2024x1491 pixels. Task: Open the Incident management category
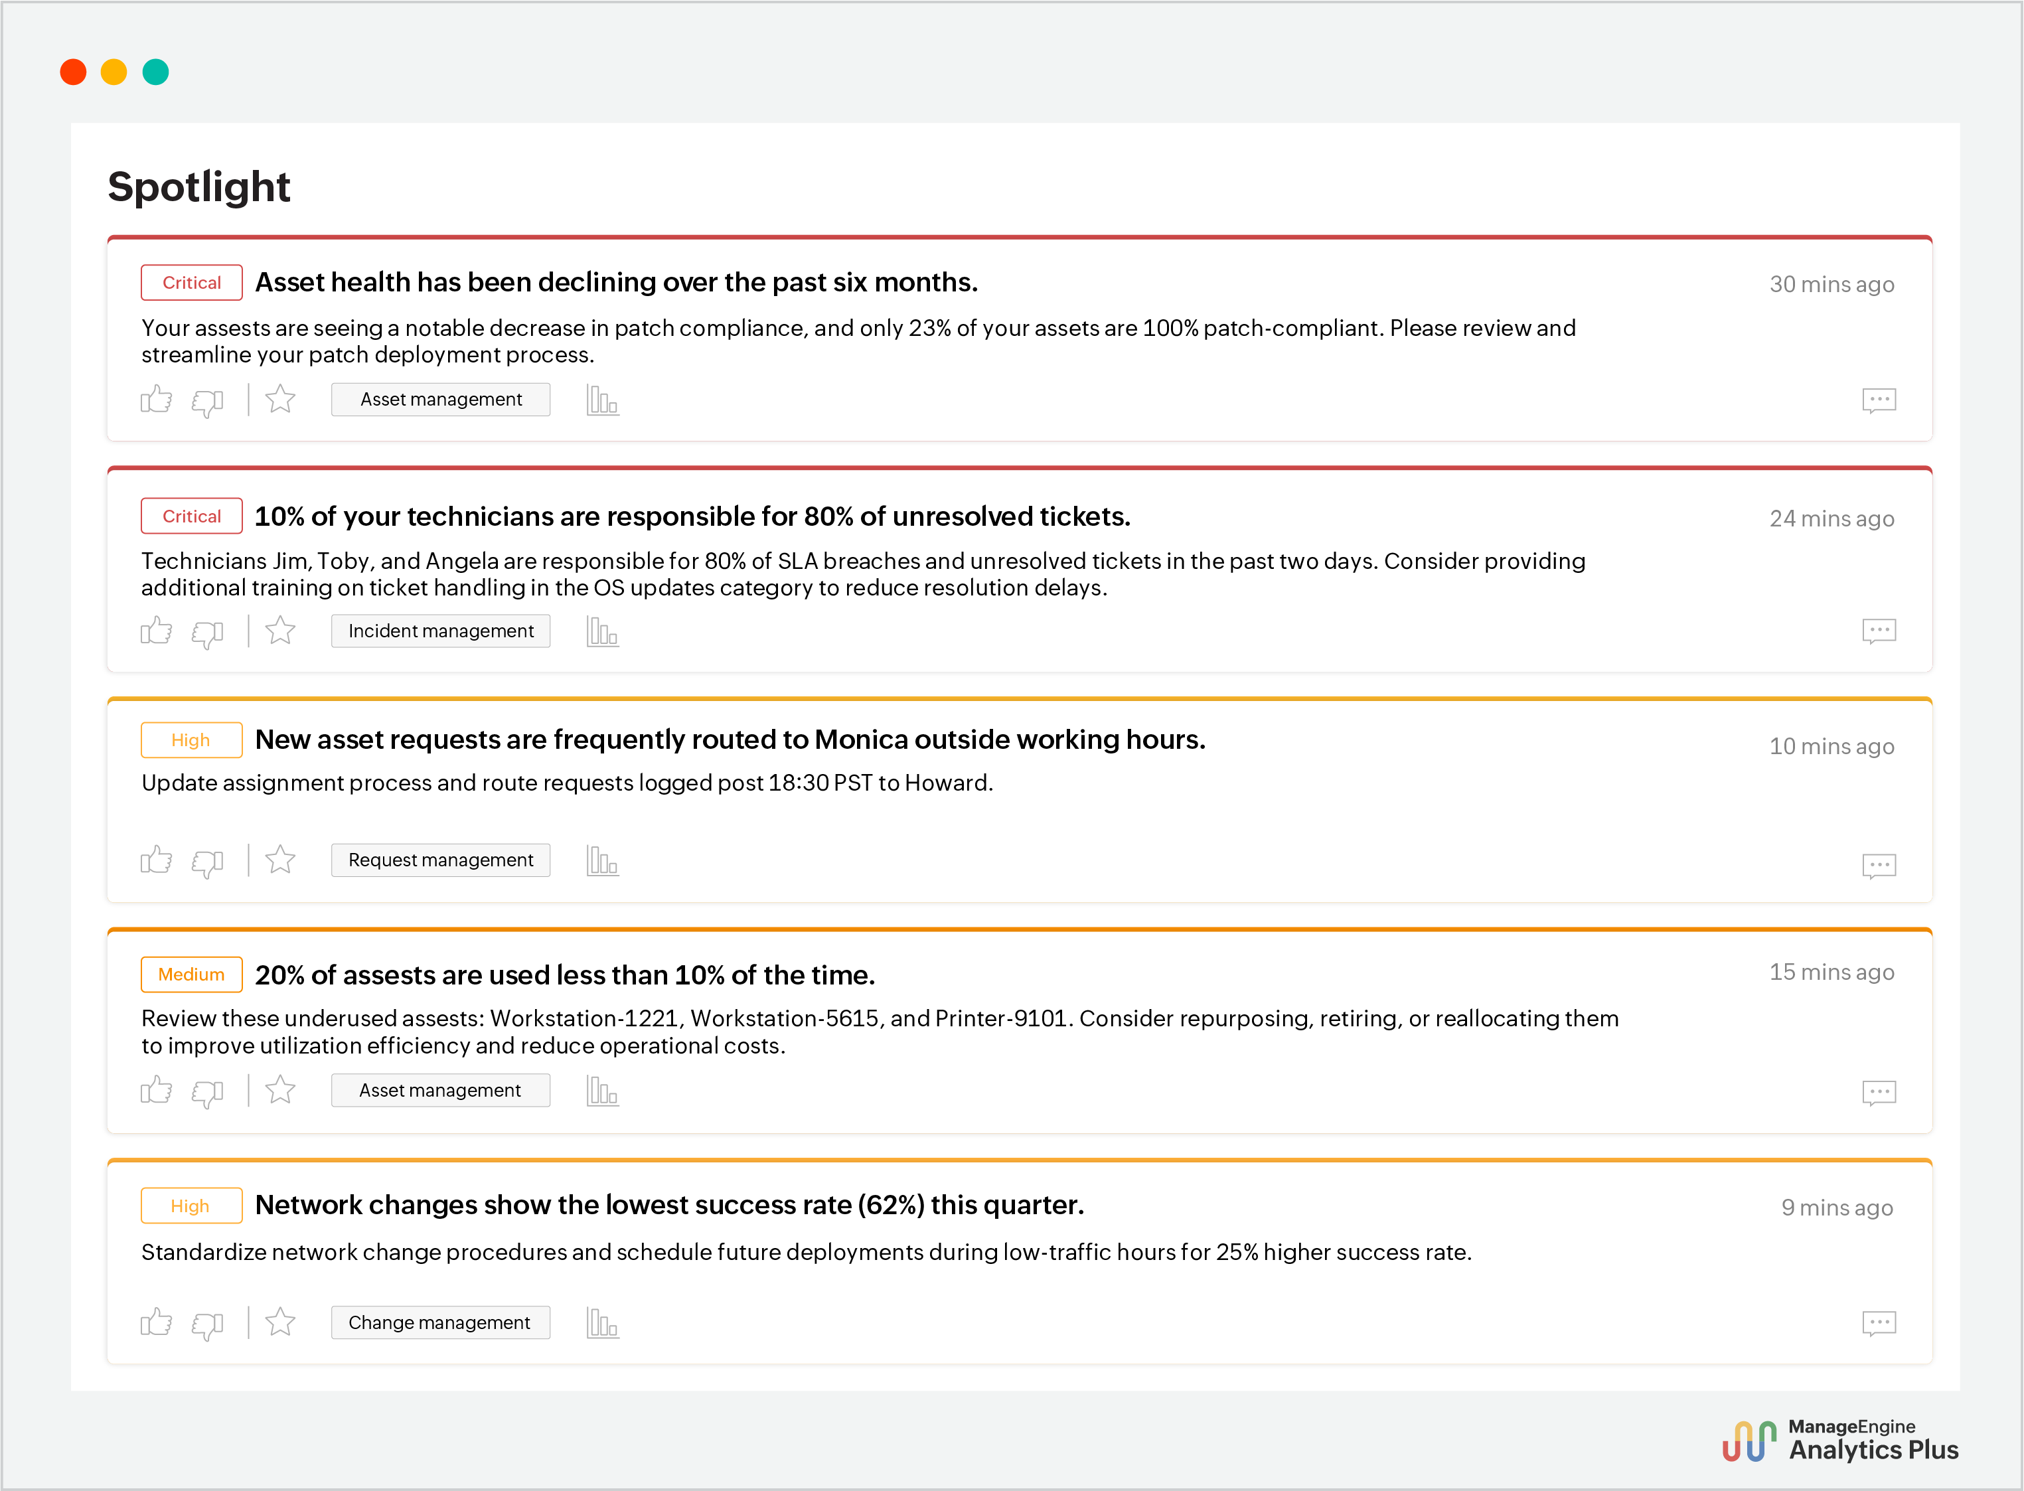(440, 631)
